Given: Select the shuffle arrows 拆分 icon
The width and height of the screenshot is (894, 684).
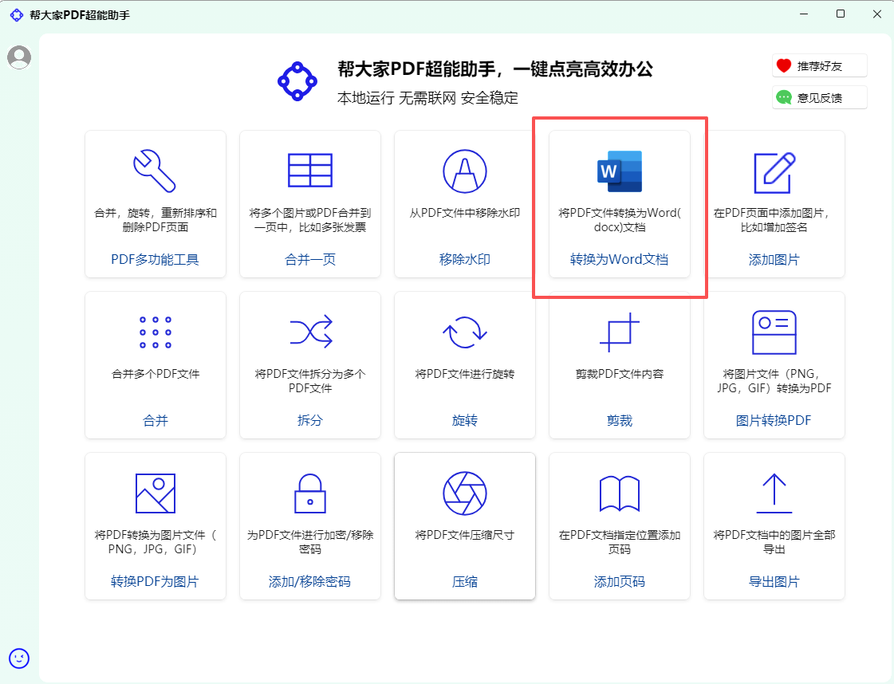Looking at the screenshot, I should [309, 332].
